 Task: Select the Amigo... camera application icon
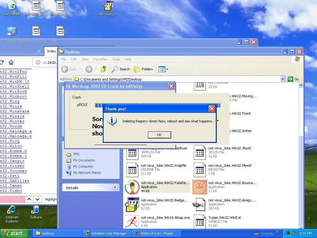click(x=200, y=204)
